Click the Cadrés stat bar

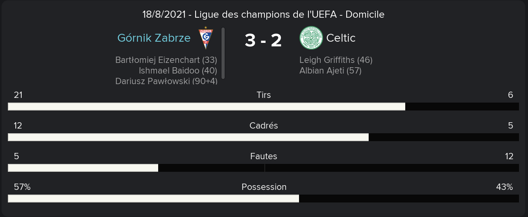[263, 137]
